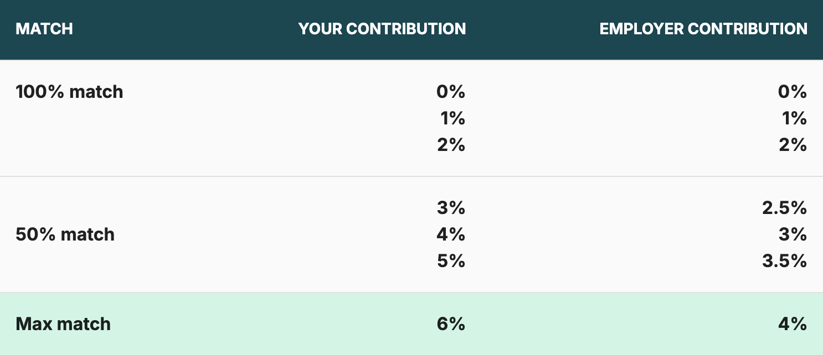The image size is (823, 355).
Task: Select the 0% employer contribution value
Action: point(793,92)
